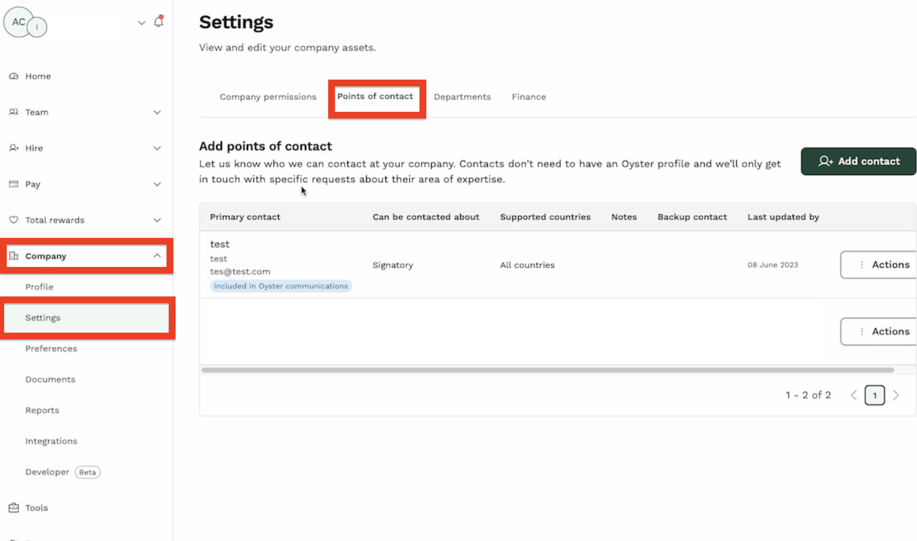This screenshot has height=541, width=917.
Task: Click kebab dots in test row Actions
Action: tap(861, 265)
